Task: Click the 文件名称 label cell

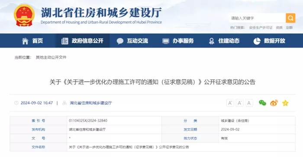Action: (x=38, y=147)
